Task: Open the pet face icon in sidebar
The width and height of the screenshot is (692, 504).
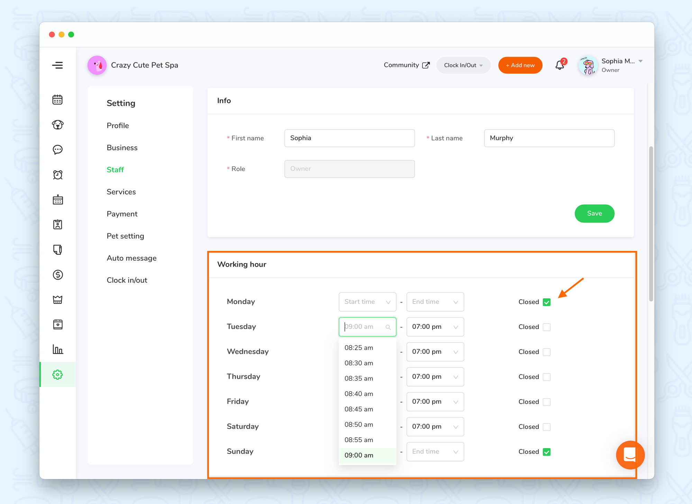Action: click(57, 125)
